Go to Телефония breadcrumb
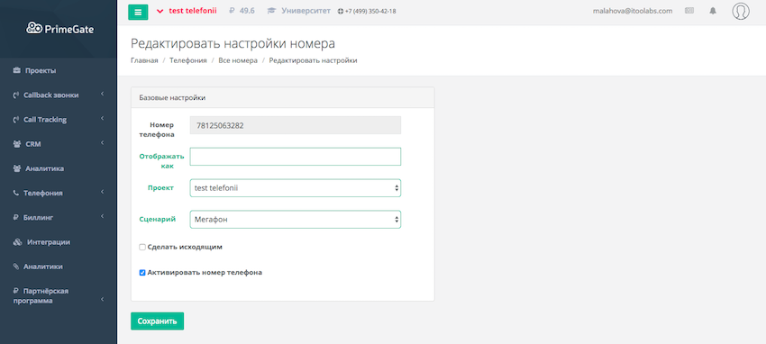 click(188, 60)
